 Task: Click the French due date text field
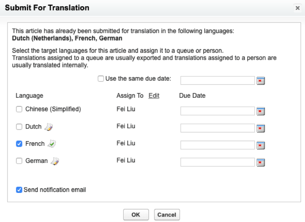217,145
